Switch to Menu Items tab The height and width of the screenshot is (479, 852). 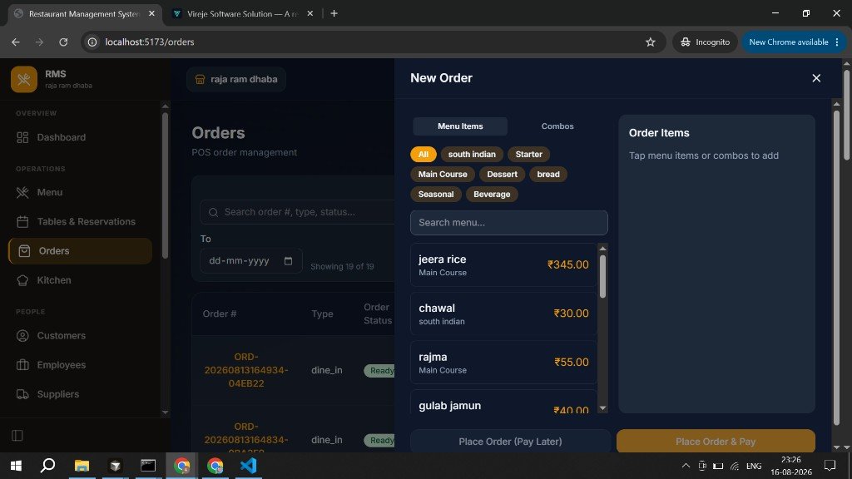point(460,126)
